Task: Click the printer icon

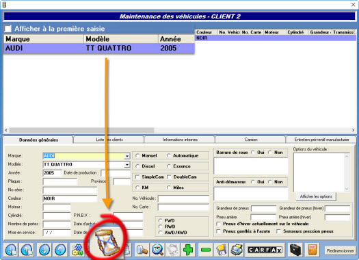Action: pos(237,250)
